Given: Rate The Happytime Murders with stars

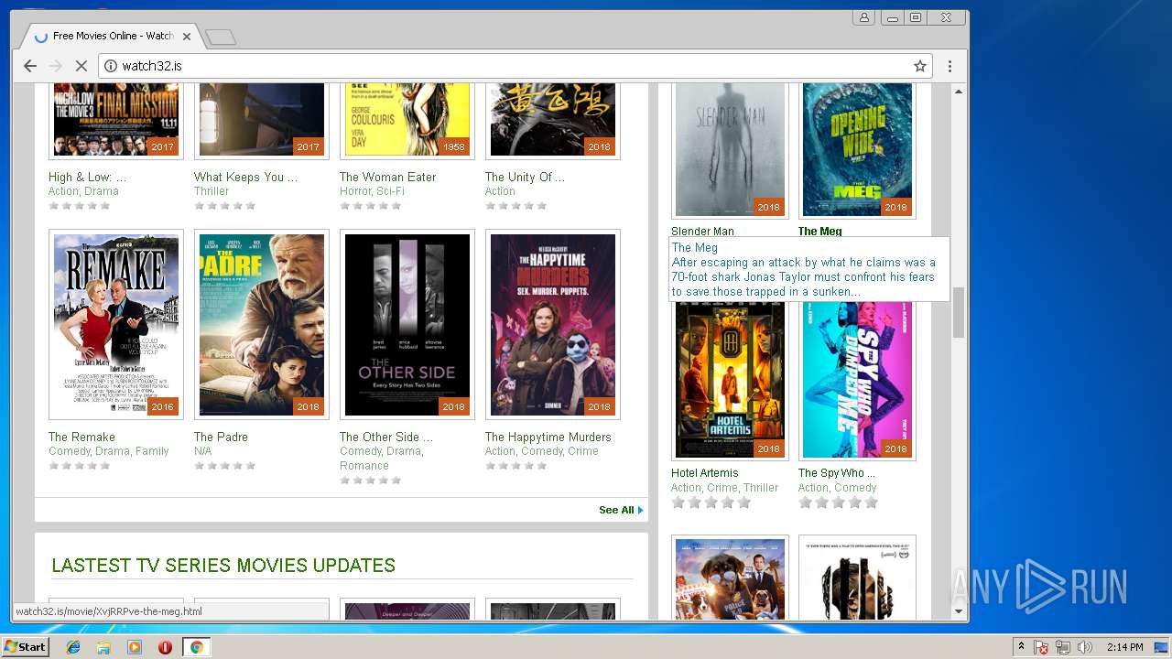Looking at the screenshot, I should click(515, 466).
